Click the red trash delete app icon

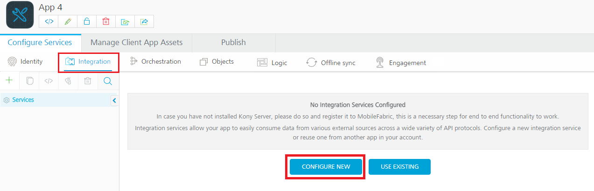[x=106, y=21]
